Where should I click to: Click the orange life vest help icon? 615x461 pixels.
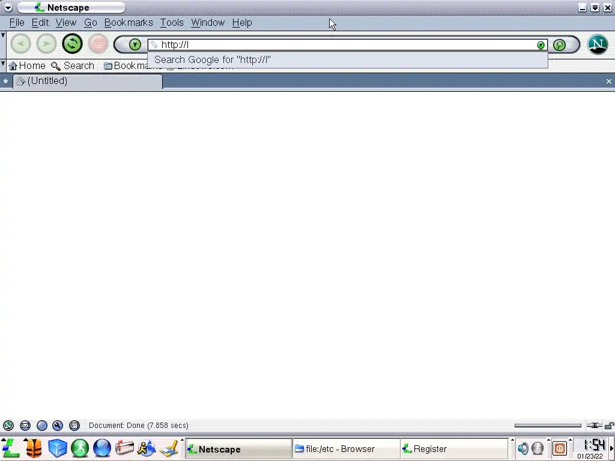tap(34, 449)
